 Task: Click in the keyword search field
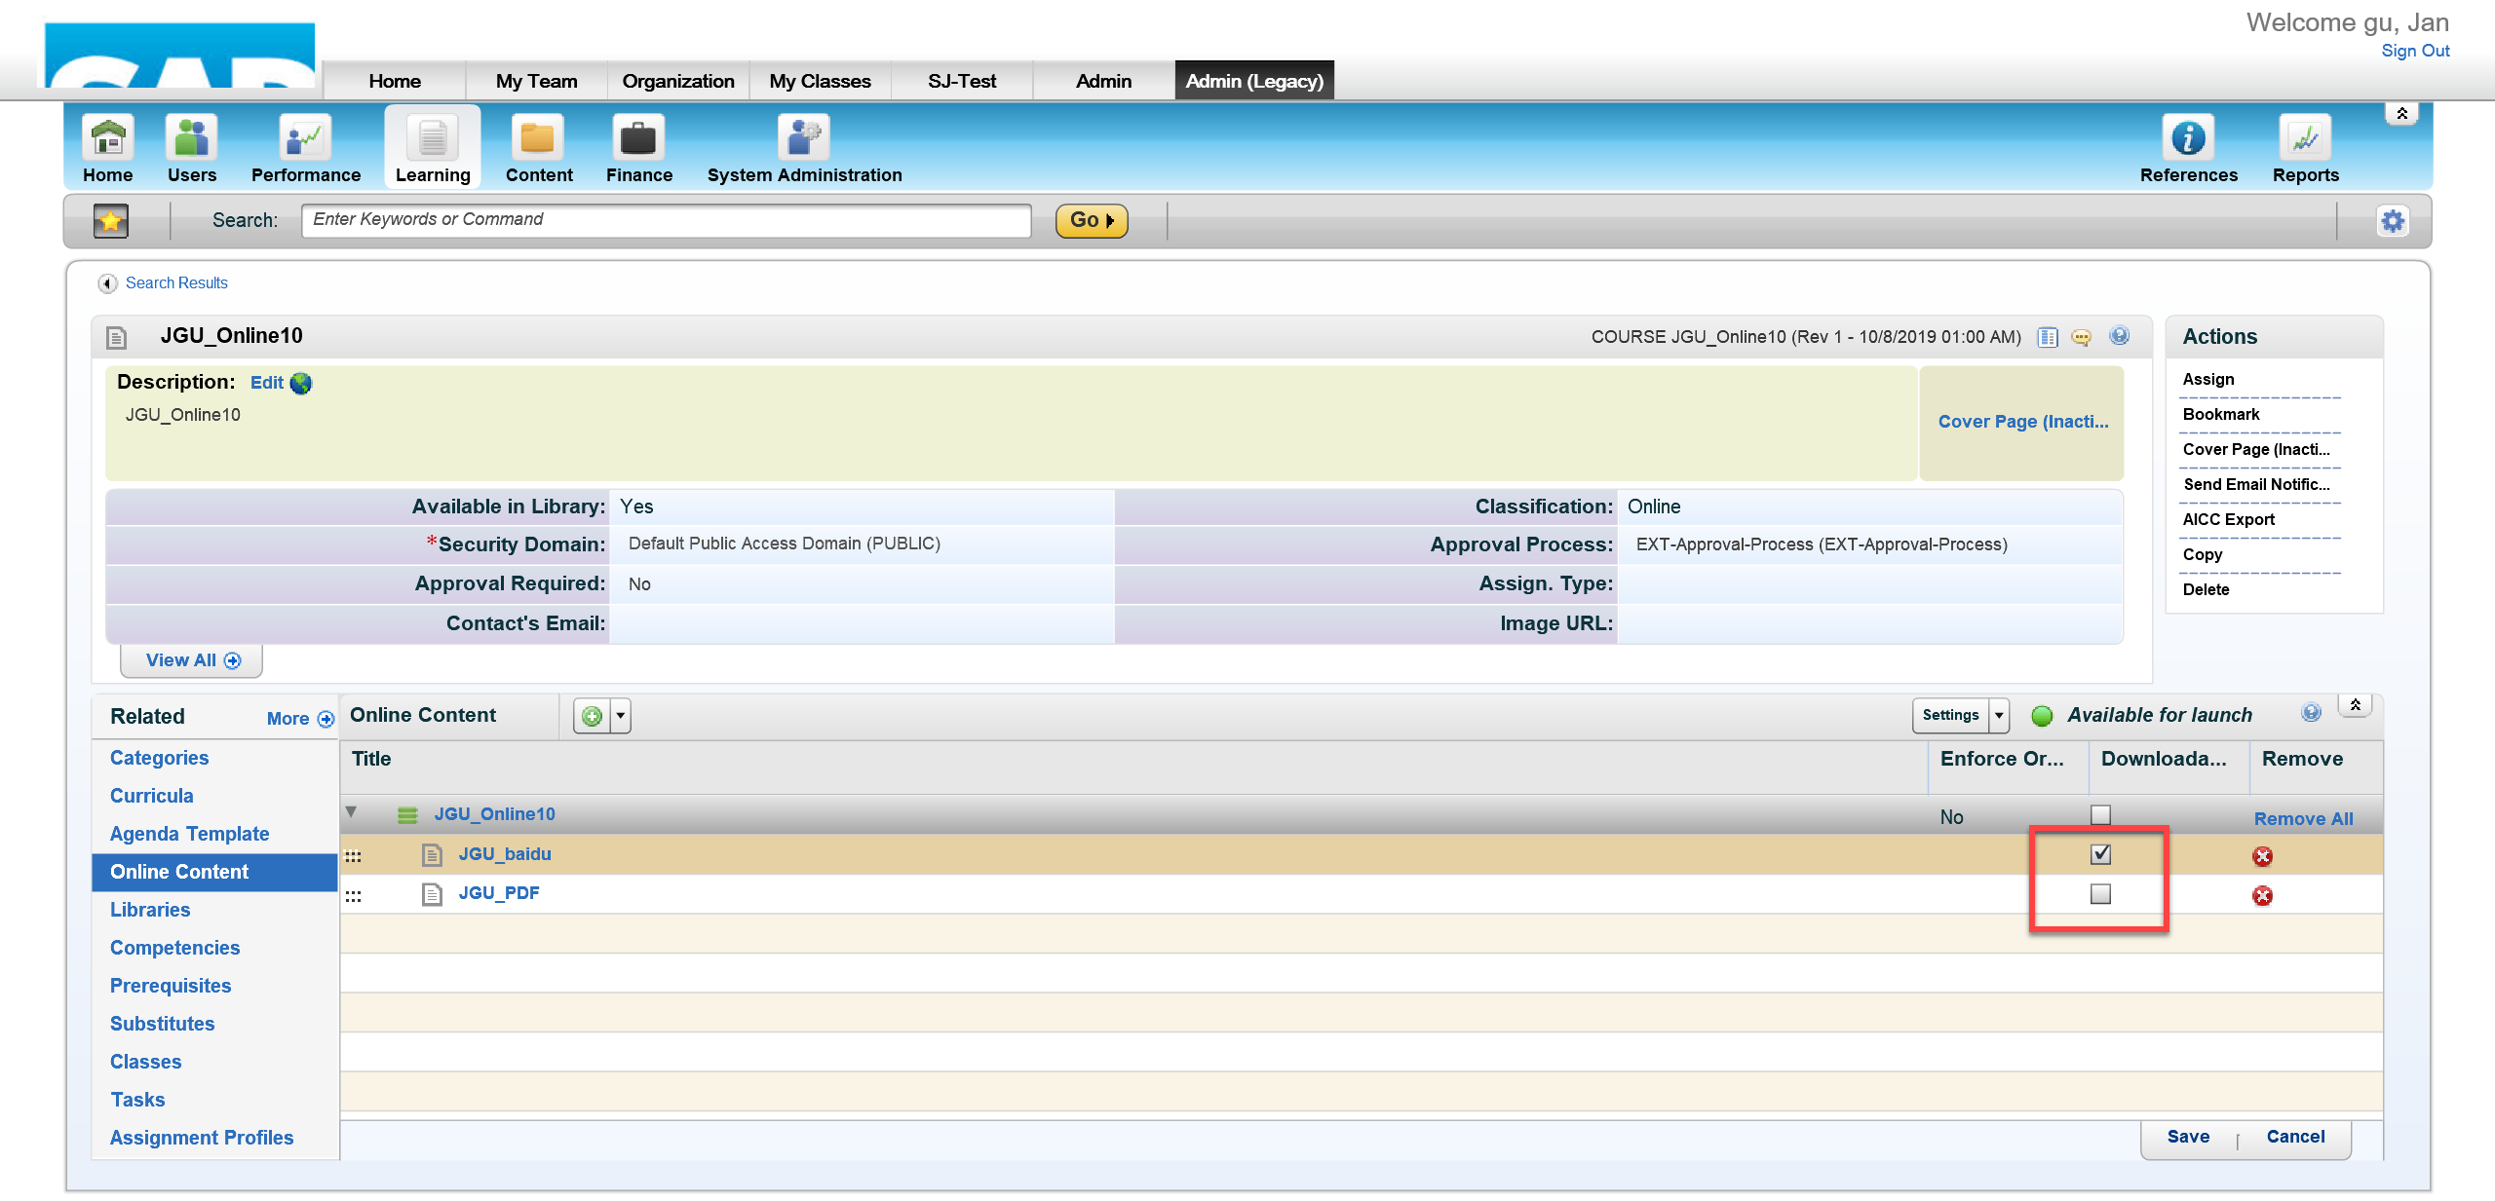tap(667, 220)
